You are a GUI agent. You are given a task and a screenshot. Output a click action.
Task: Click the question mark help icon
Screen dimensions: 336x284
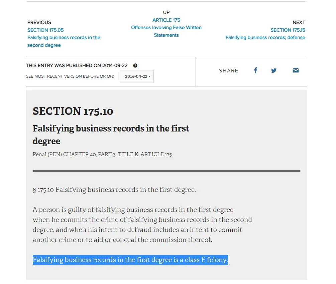[135, 66]
